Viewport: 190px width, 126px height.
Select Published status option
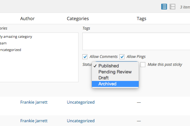[109, 66]
